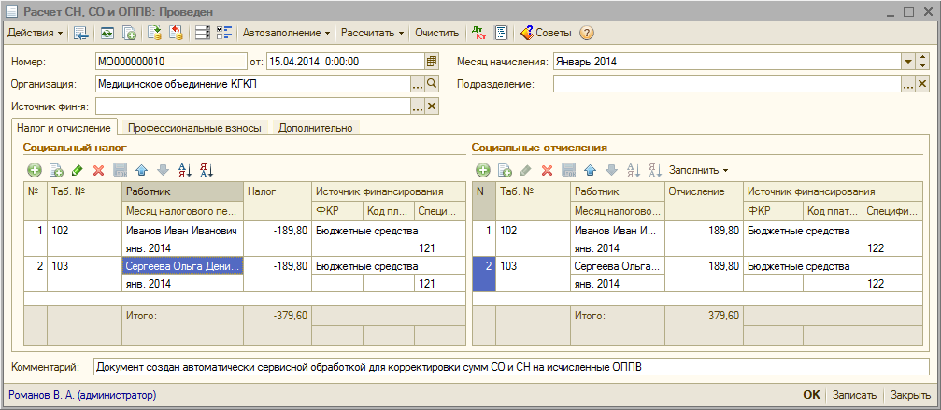Viewport: 941px width, 410px height.
Task: Click the Очистить toolbar button
Action: point(436,33)
